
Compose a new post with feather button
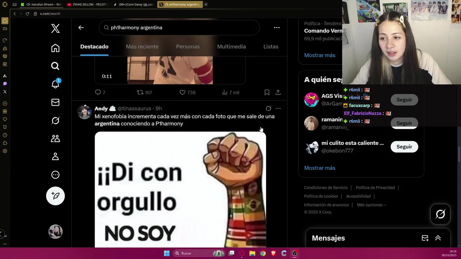click(55, 196)
